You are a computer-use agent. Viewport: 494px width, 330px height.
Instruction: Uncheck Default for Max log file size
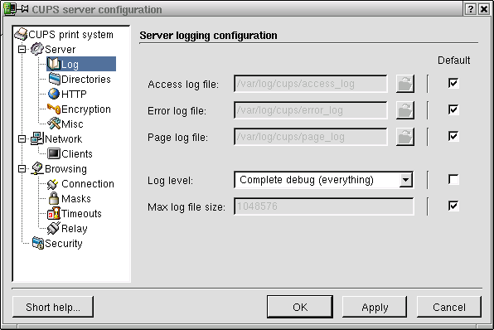click(x=453, y=206)
